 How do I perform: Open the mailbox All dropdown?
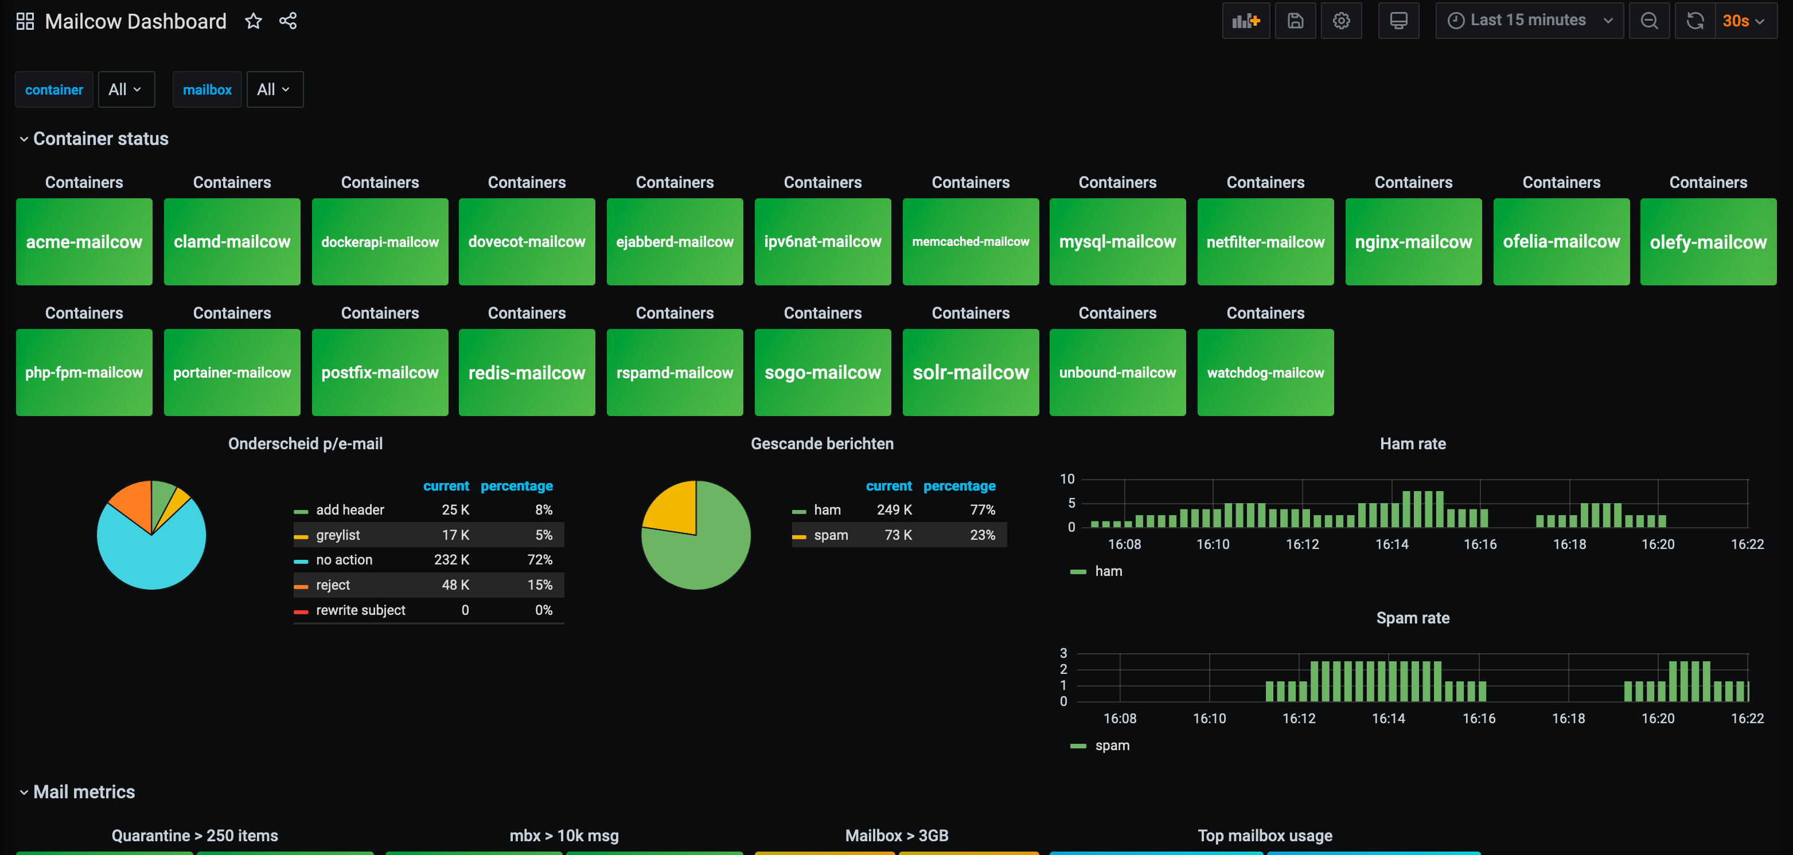tap(274, 89)
